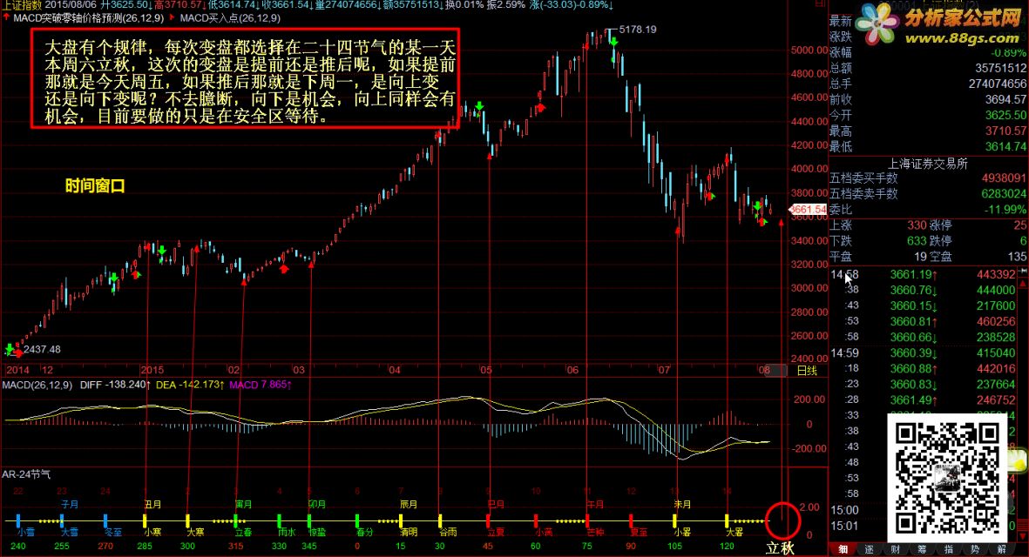
Task: Open the 势 trend tab
Action: coord(974,549)
